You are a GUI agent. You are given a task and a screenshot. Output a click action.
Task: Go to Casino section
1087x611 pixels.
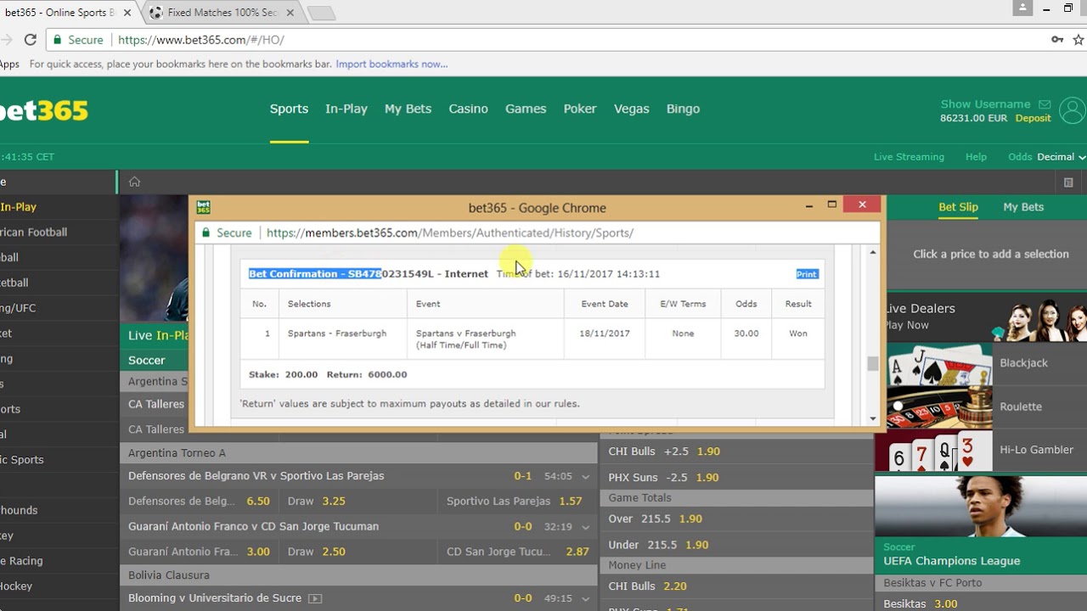[468, 109]
